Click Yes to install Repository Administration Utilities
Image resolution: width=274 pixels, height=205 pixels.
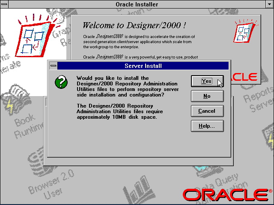point(207,81)
